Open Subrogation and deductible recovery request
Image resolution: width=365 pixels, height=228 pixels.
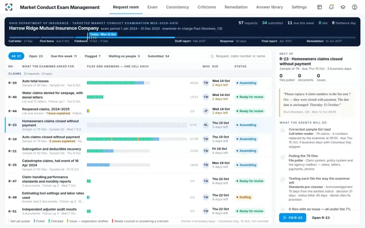point(51,149)
